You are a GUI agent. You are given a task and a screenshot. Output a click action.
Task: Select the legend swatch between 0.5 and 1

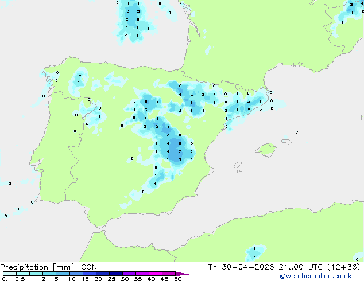click(23, 274)
